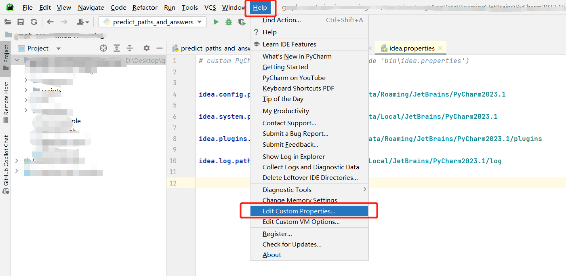Click the Collapse All icon in Project panel
Viewport: 566px width, 276px height.
(130, 48)
